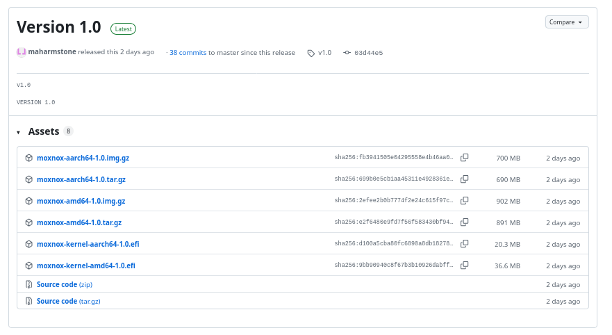Download Source code (zip)
This screenshot has width=612, height=335.
pyautogui.click(x=65, y=284)
